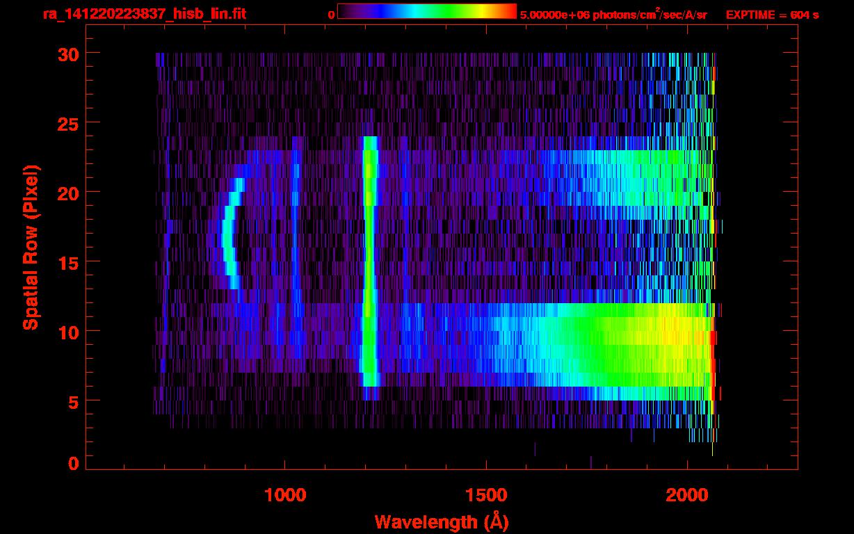Click the y-axis tick label 0

pyautogui.click(x=73, y=463)
